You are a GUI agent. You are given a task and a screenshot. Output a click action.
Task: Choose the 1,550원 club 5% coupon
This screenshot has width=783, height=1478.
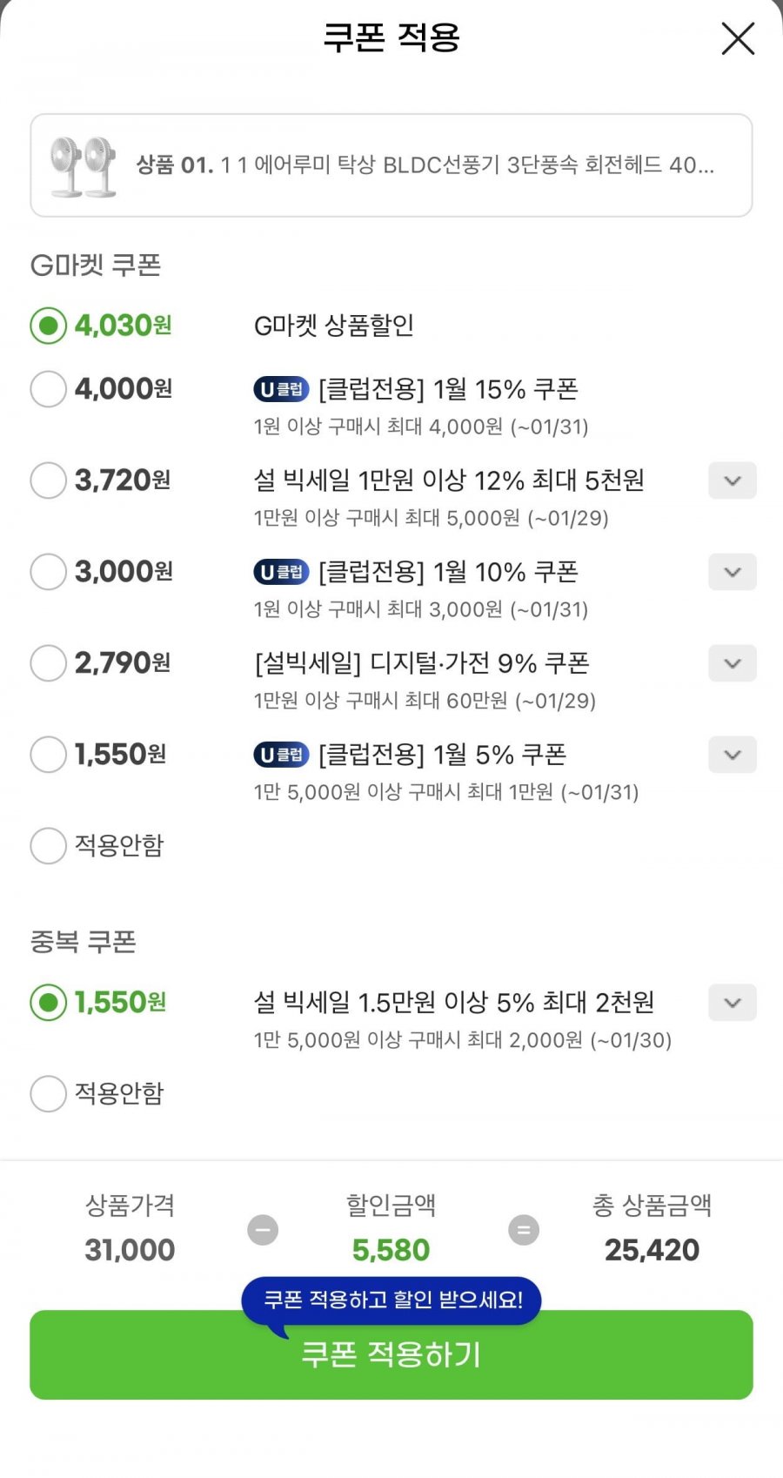[x=49, y=755]
